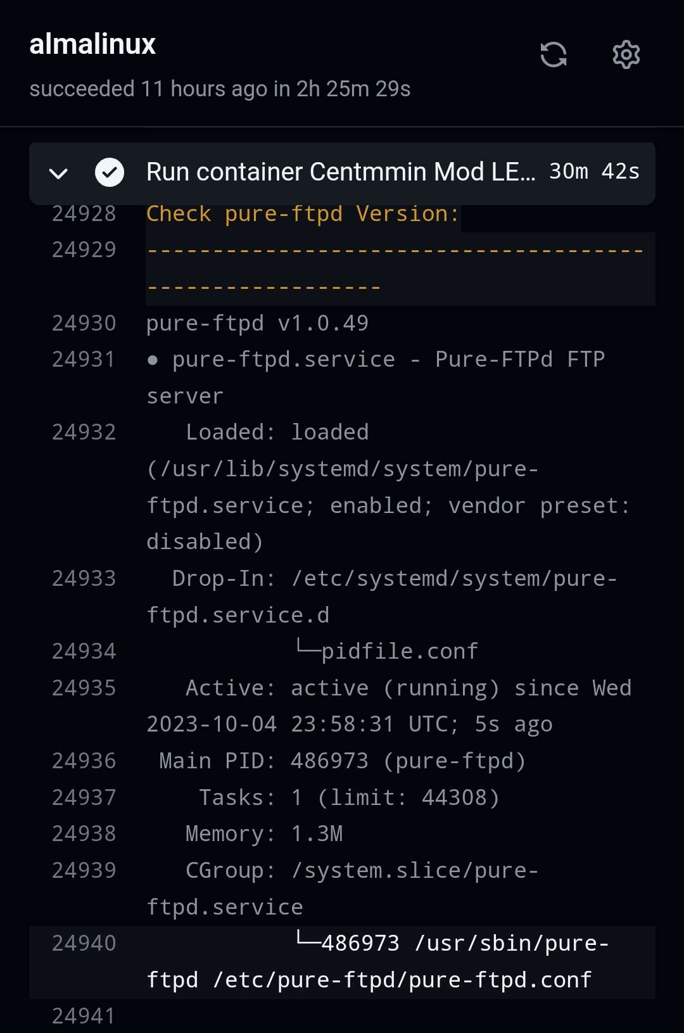Image resolution: width=684 pixels, height=1033 pixels.
Task: Select log line number 24932
Action: tap(84, 433)
